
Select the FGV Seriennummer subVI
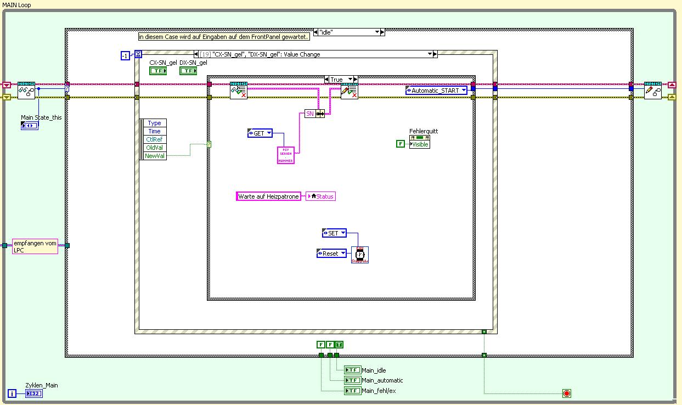(x=286, y=155)
